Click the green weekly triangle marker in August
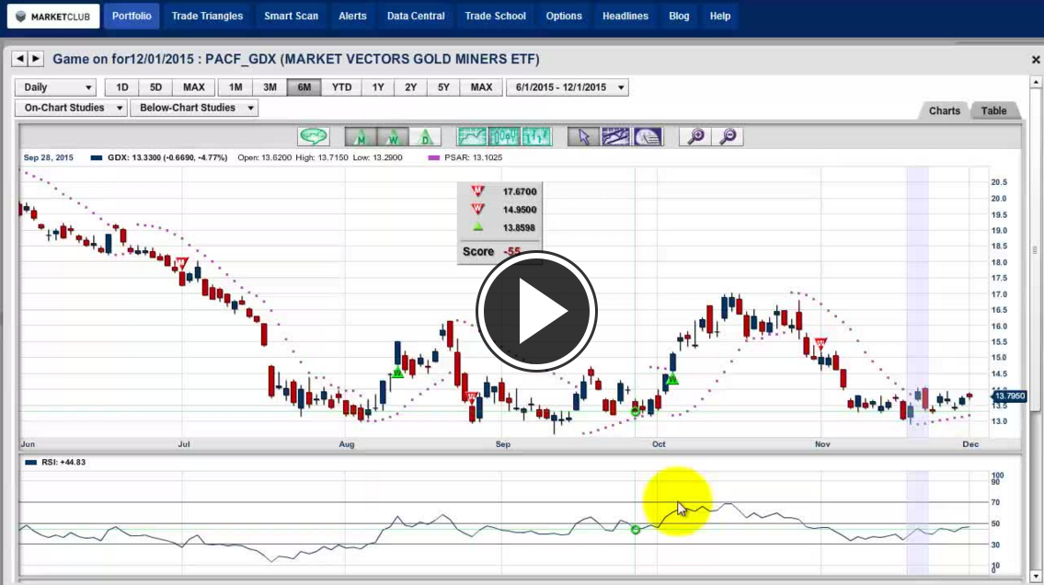Image resolution: width=1044 pixels, height=585 pixels. [x=397, y=372]
